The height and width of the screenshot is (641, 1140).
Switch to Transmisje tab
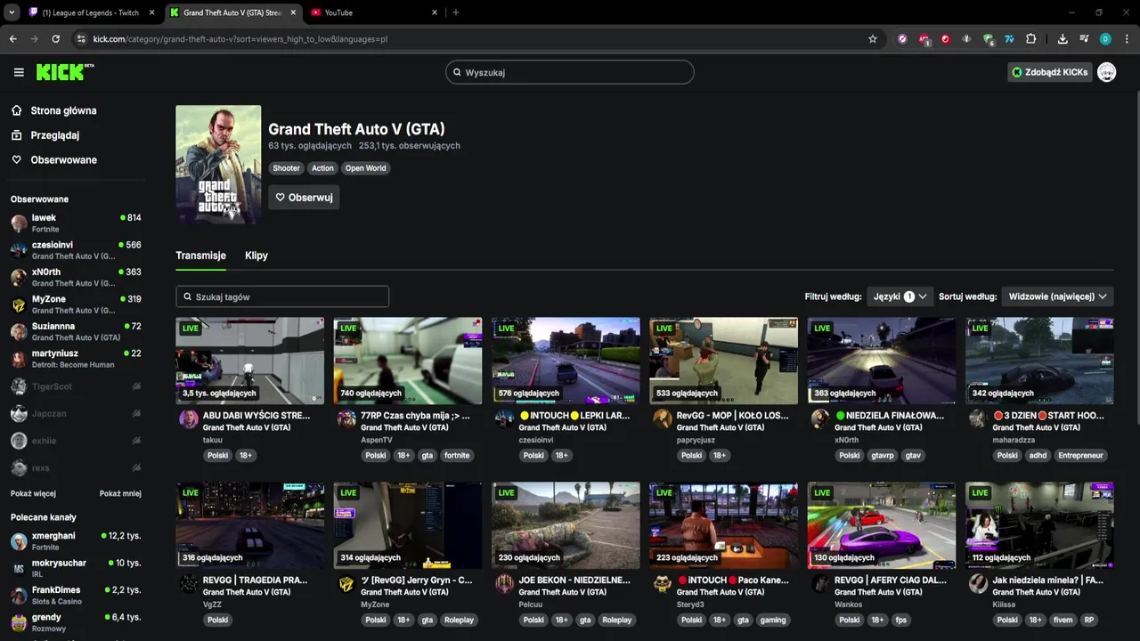[x=200, y=256]
